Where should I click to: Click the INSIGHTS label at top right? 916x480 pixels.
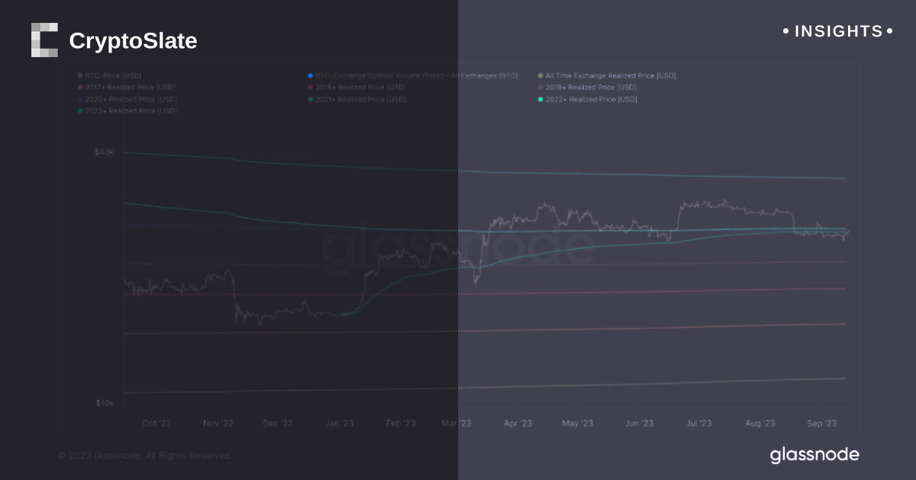click(838, 31)
